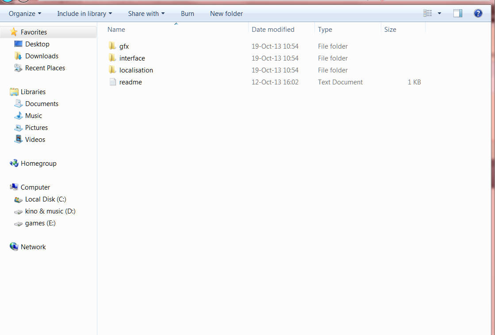Click the Text Document type cell
Image resolution: width=495 pixels, height=335 pixels.
click(x=340, y=82)
